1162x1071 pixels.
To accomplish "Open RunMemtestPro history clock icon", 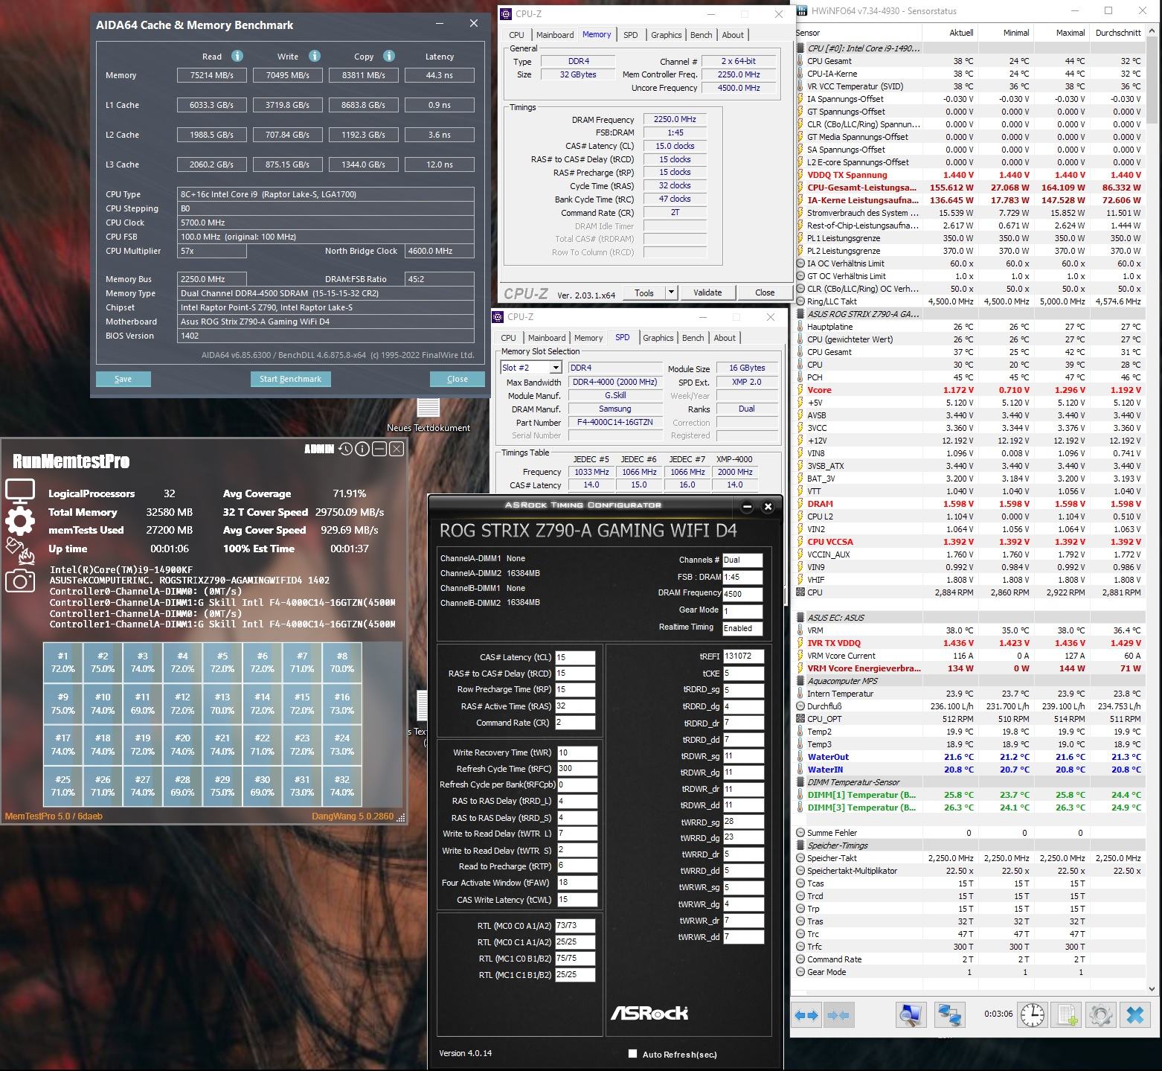I will (345, 449).
